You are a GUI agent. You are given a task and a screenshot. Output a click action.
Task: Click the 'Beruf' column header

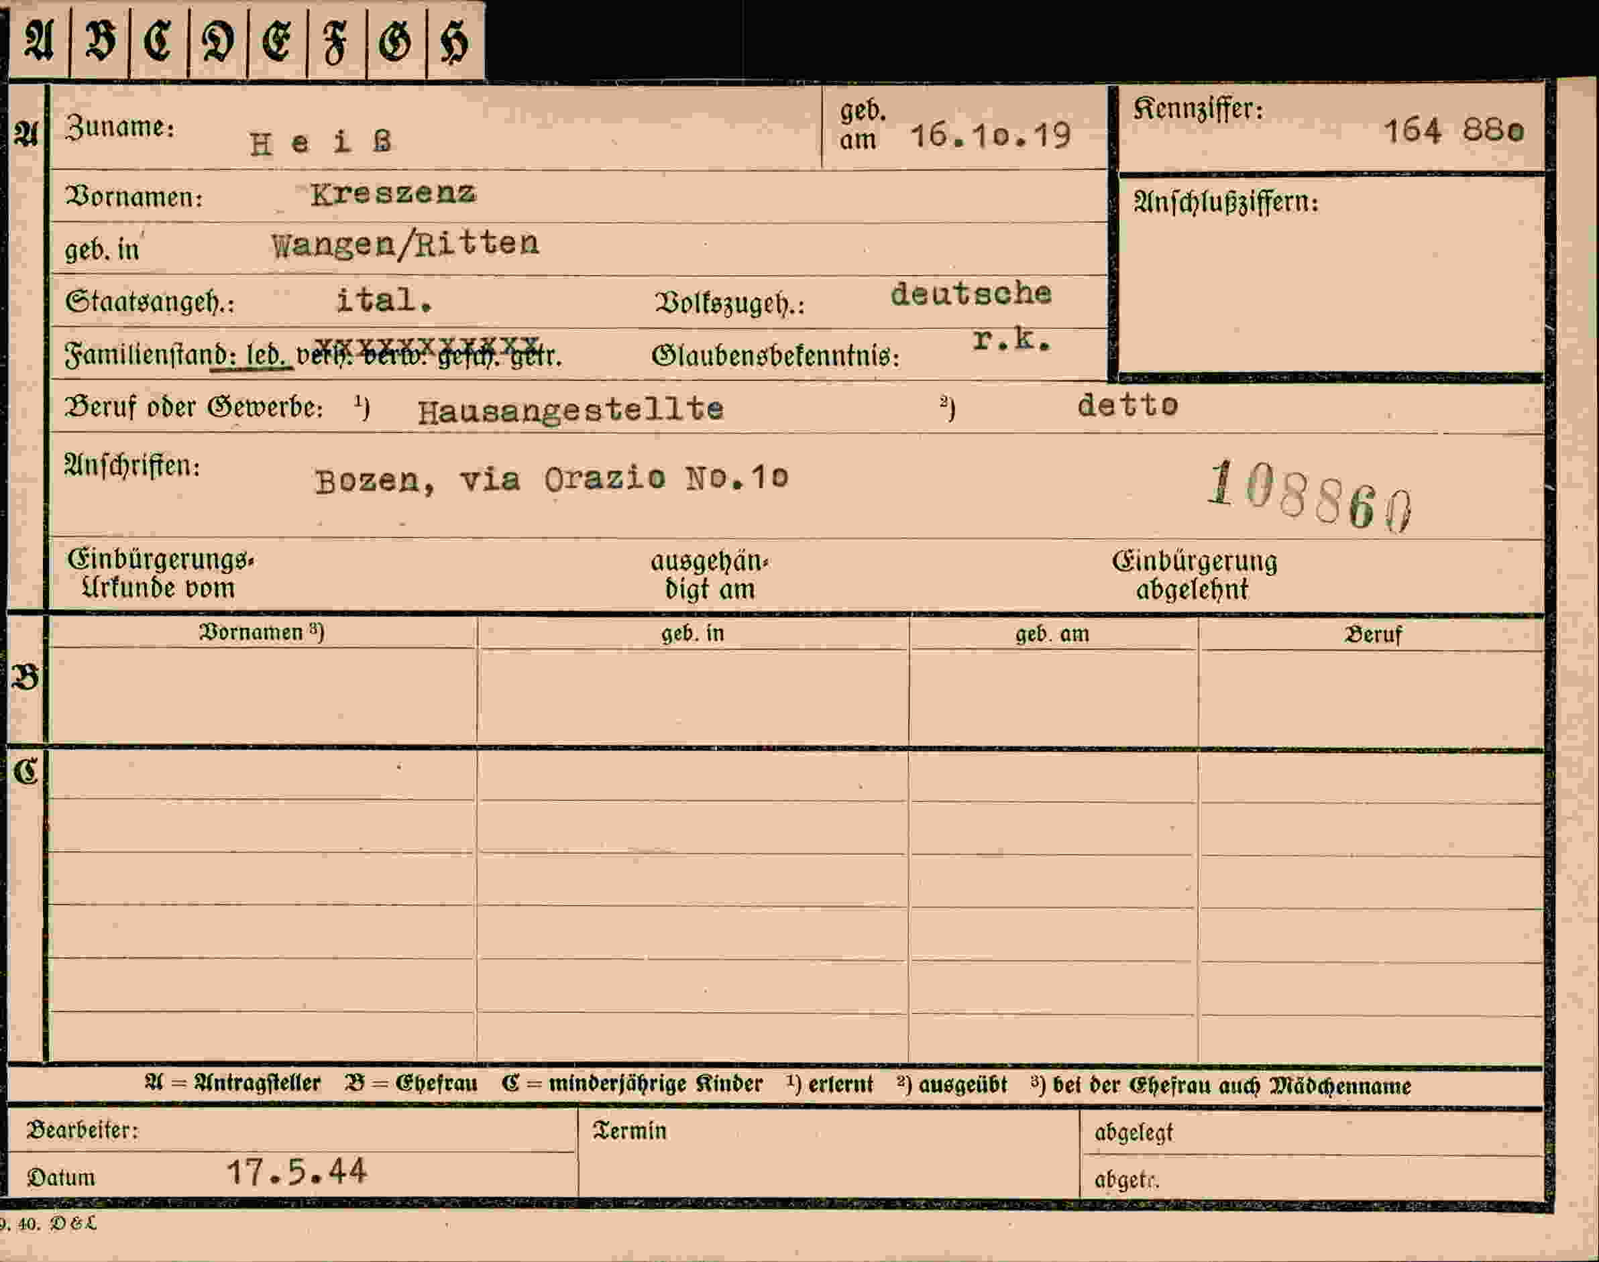coord(1373,635)
